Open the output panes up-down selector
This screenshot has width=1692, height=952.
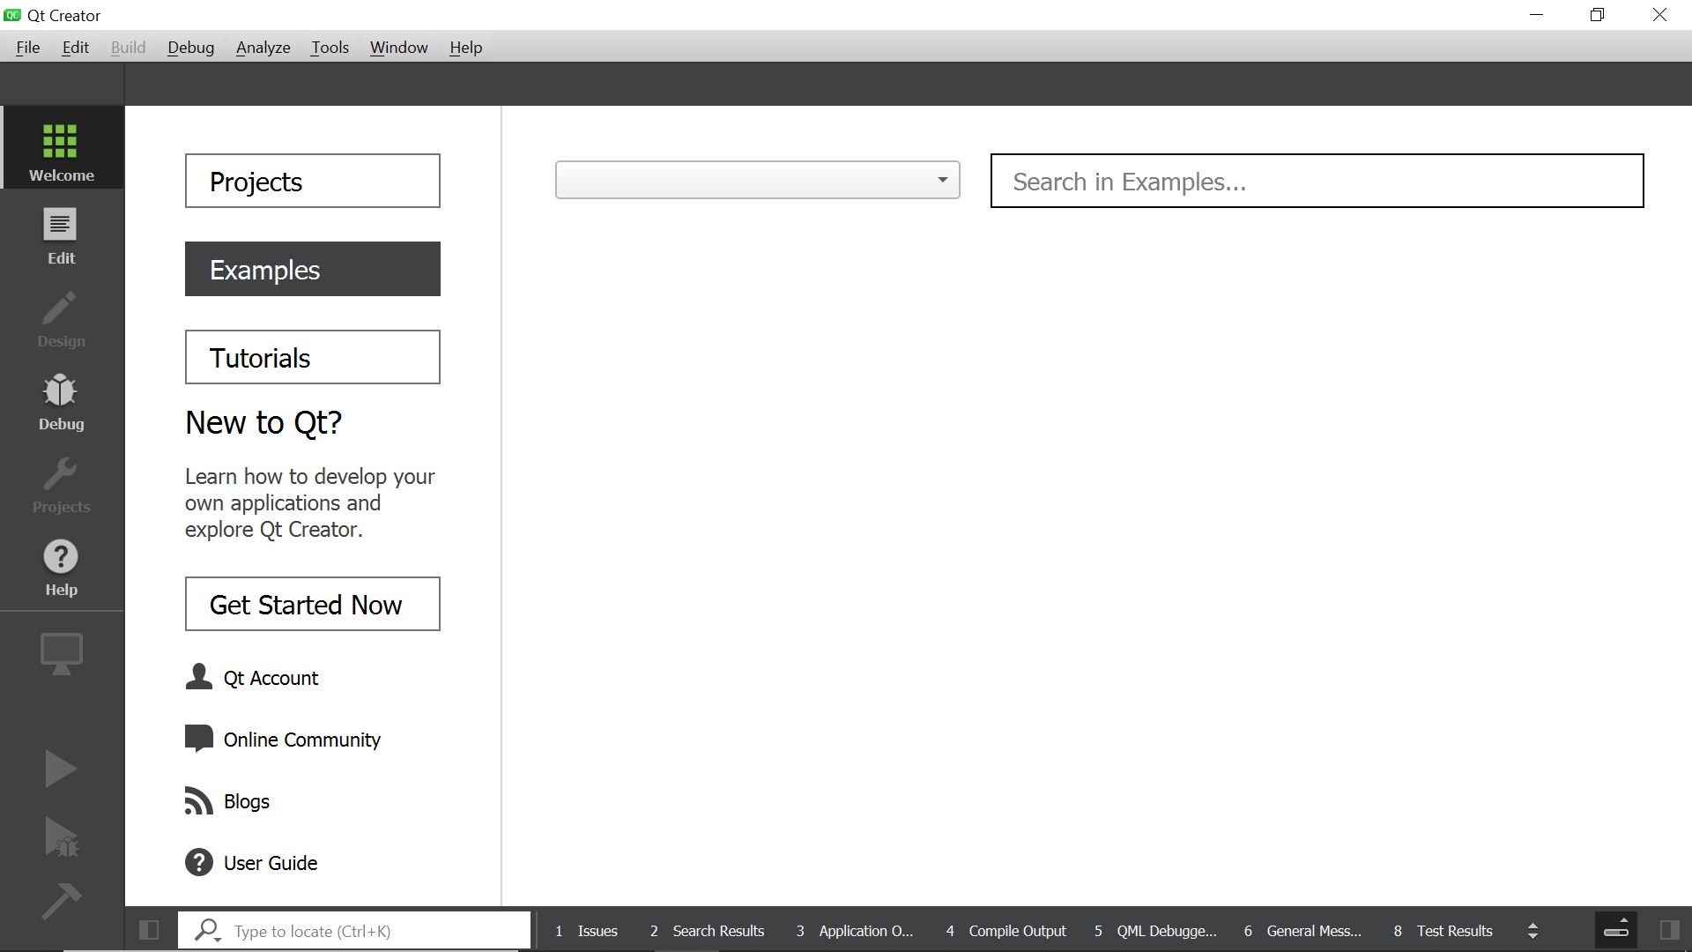pyautogui.click(x=1532, y=931)
